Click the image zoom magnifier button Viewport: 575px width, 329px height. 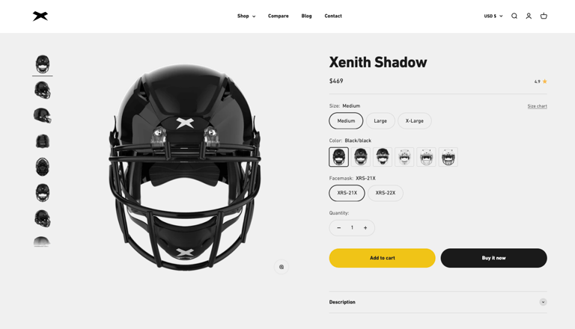point(282,267)
